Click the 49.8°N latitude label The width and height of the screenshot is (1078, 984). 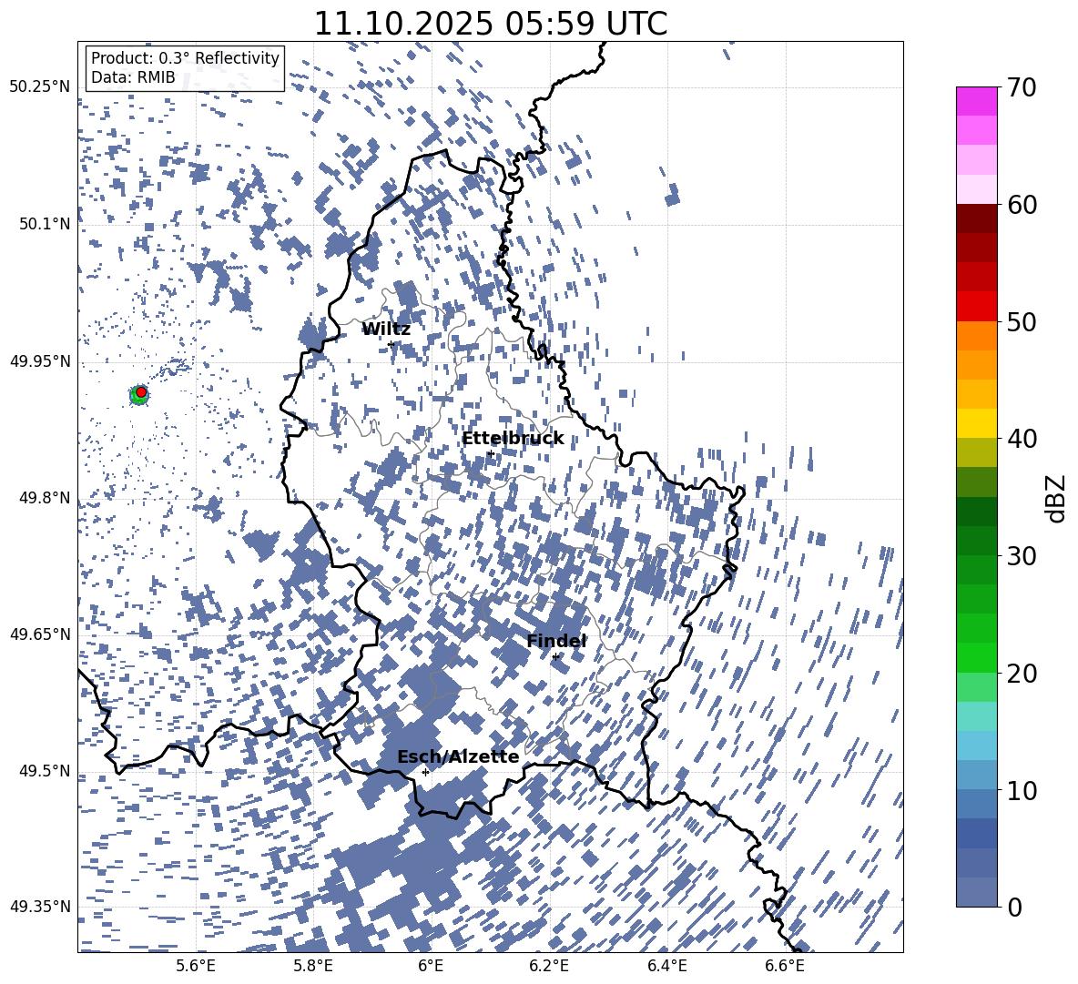tap(46, 498)
